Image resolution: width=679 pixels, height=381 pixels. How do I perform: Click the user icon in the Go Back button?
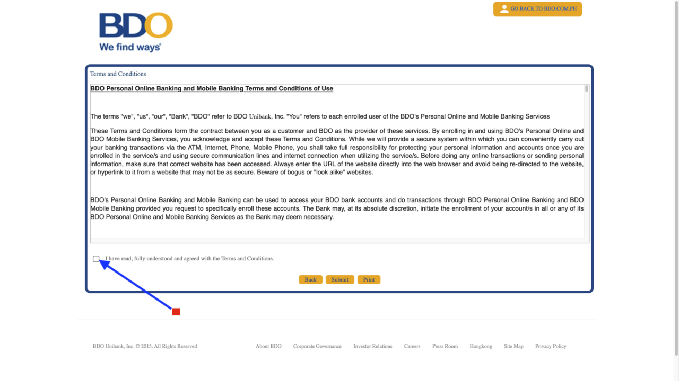(x=504, y=9)
